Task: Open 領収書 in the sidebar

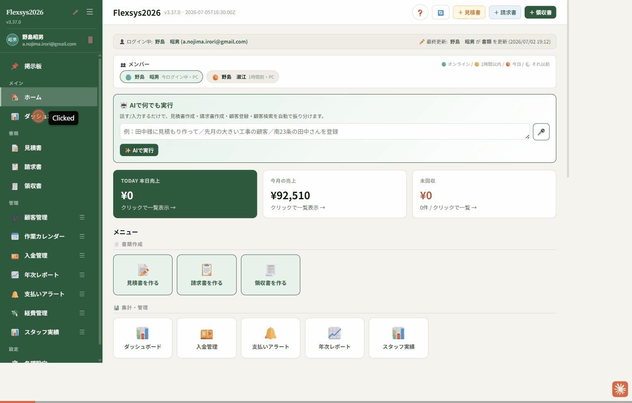Action: click(49, 186)
